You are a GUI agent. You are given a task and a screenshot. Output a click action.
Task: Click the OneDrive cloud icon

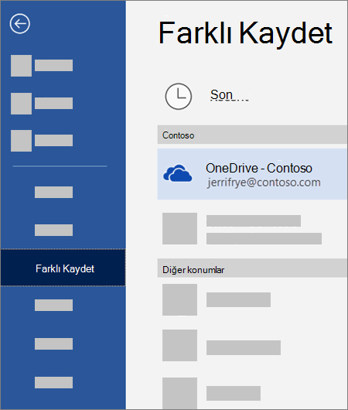pyautogui.click(x=178, y=173)
